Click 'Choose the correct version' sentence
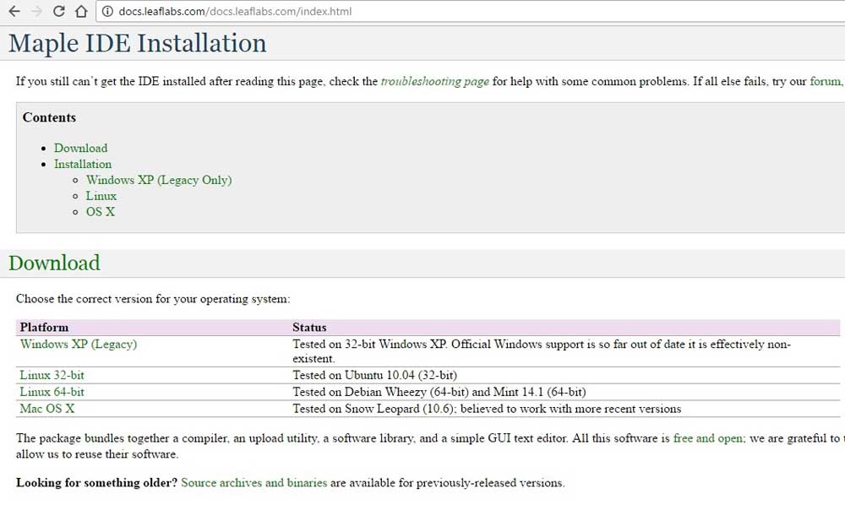 click(153, 299)
